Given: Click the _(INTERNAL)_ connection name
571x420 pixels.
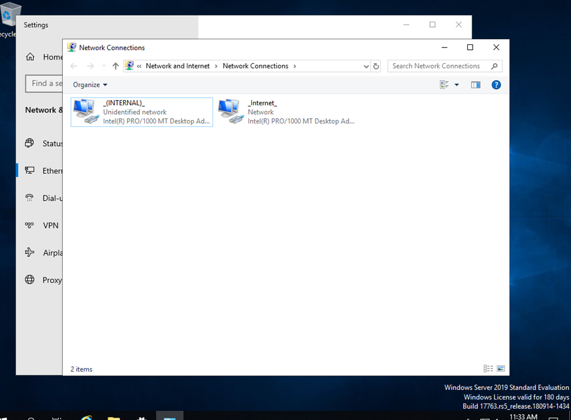Looking at the screenshot, I should pyautogui.click(x=124, y=103).
